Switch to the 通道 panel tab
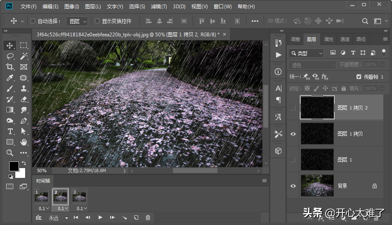The height and width of the screenshot is (225, 392). (345, 39)
